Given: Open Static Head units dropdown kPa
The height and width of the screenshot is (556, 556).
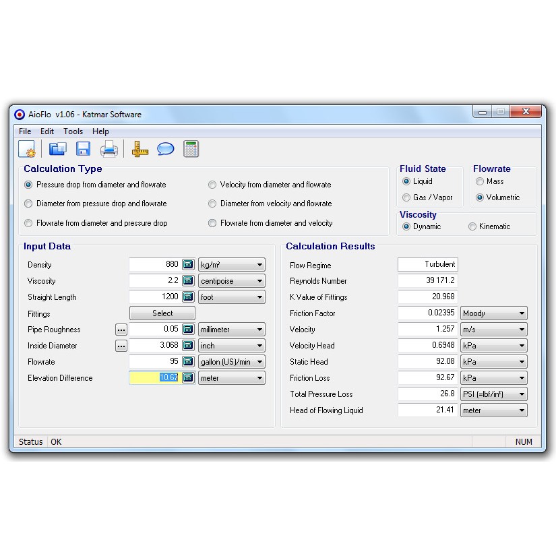Looking at the screenshot, I should click(493, 362).
